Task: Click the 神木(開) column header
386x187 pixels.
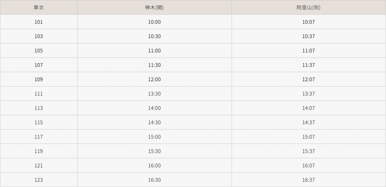Action: pos(154,7)
